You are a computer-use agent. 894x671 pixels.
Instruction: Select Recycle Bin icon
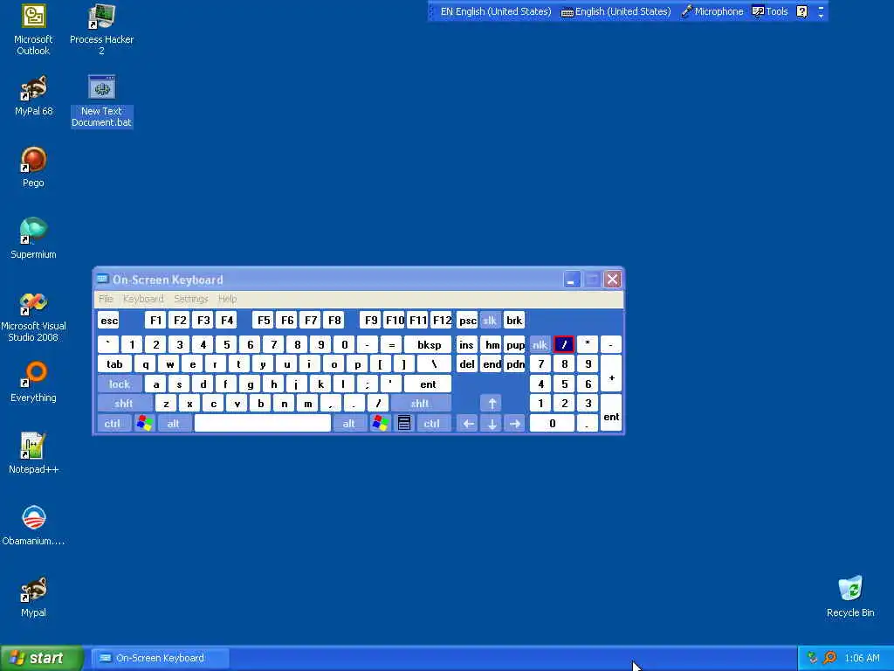point(850,598)
